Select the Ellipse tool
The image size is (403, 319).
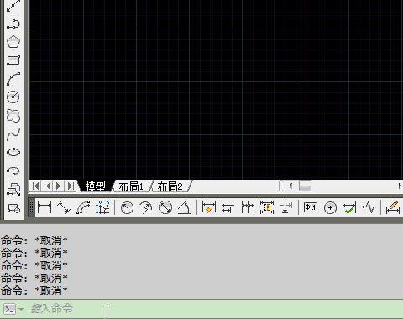13,152
